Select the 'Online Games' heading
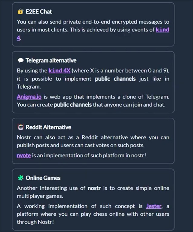The width and height of the screenshot is (193, 232). [43, 178]
